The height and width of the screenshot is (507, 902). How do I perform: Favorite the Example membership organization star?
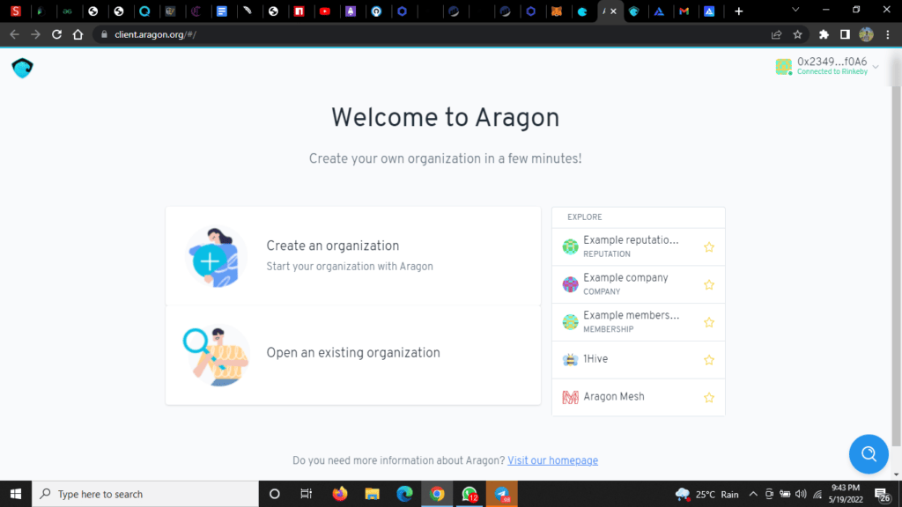pyautogui.click(x=709, y=322)
